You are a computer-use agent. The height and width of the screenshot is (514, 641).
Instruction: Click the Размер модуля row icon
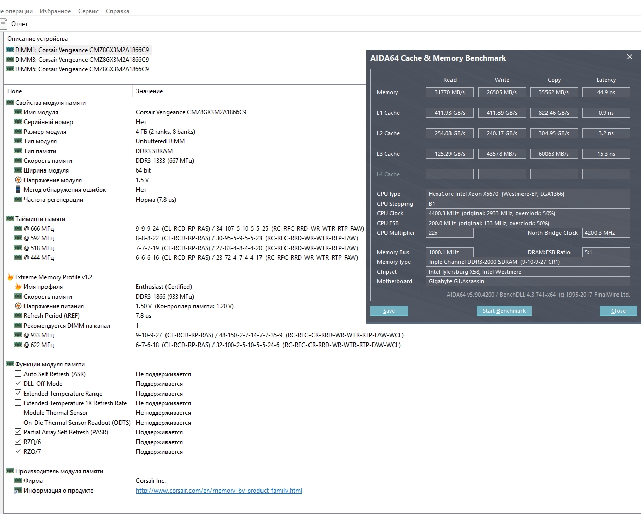tap(18, 132)
